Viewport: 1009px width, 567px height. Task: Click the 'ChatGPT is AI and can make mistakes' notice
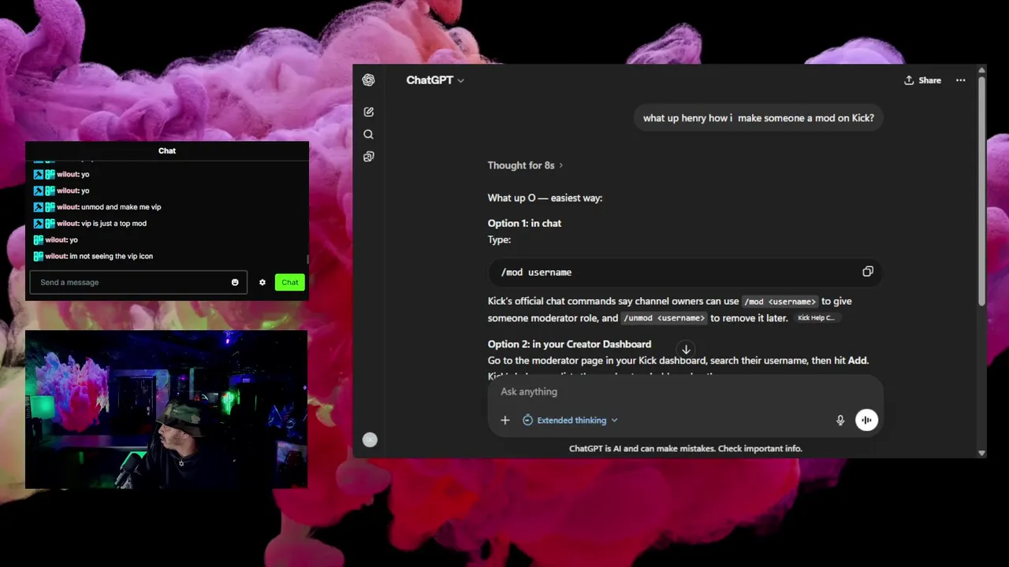point(685,449)
